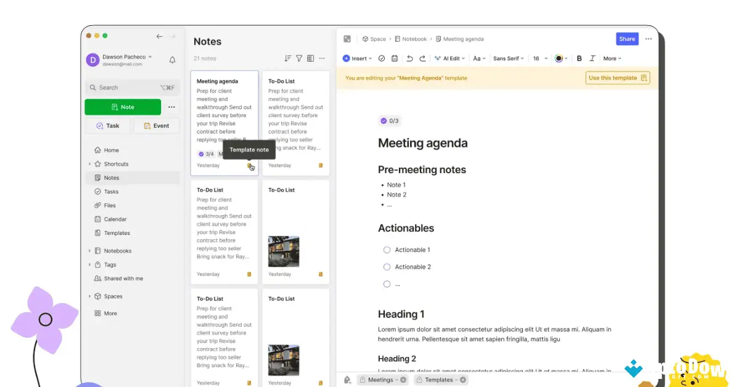Open the sort options in Notes list
Screen dimensions: 740x387
click(287, 58)
